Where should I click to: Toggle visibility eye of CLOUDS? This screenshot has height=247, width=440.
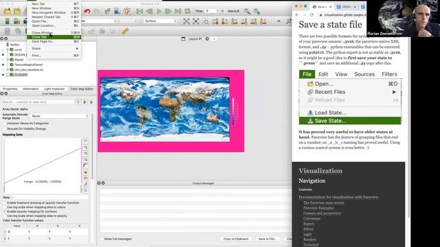3,75
